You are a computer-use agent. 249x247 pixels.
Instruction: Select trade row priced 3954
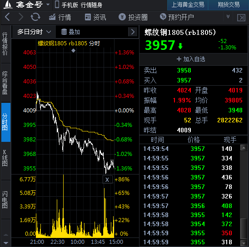click(x=190, y=224)
